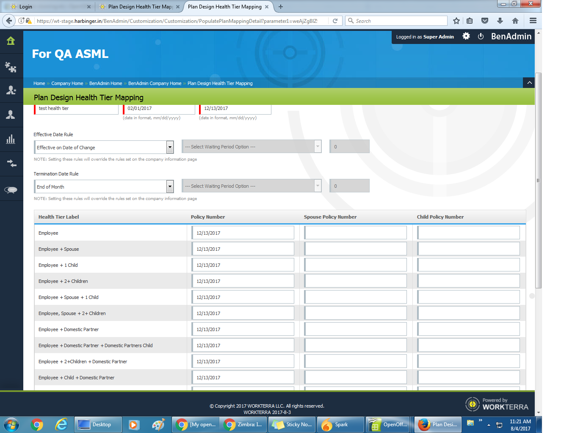Image resolution: width=575 pixels, height=433 pixels.
Task: Open the Windows Start button
Action: [11, 424]
